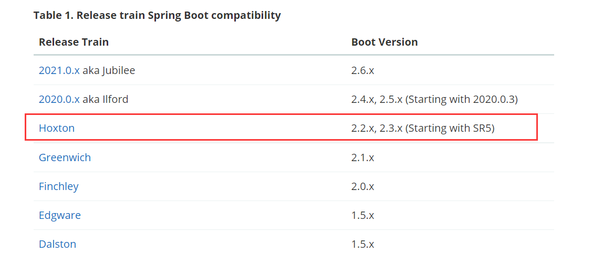Click the 1.5.x version in Edgware row
Screen dimensions: 603x274
[362, 215]
